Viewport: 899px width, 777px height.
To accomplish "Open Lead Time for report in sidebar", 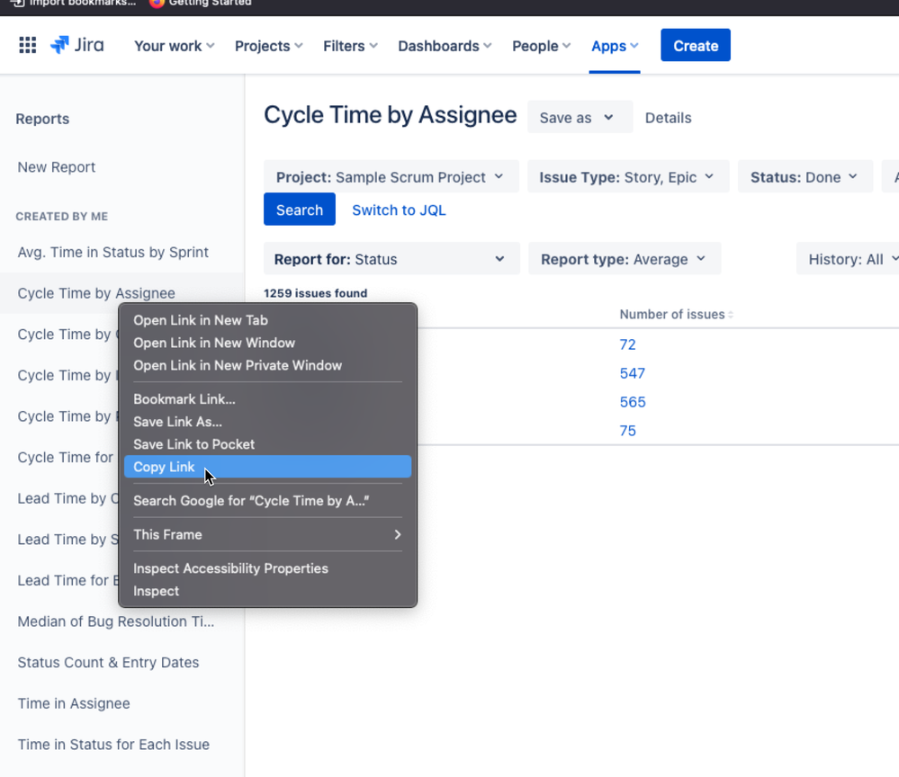I will click(67, 580).
